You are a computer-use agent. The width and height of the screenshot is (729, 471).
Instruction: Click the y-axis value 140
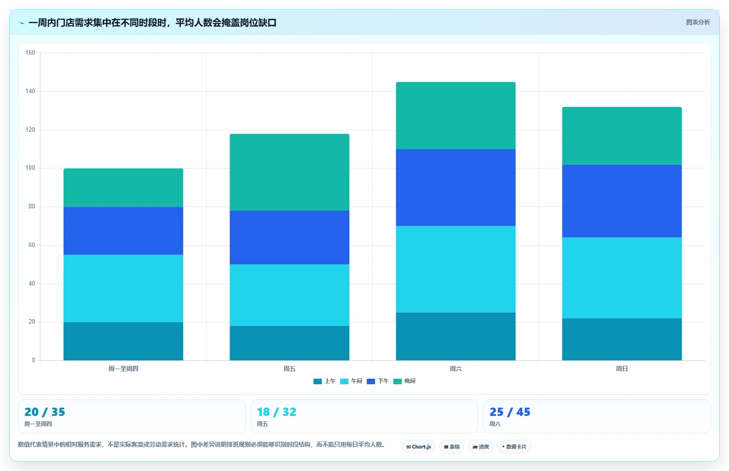(30, 91)
